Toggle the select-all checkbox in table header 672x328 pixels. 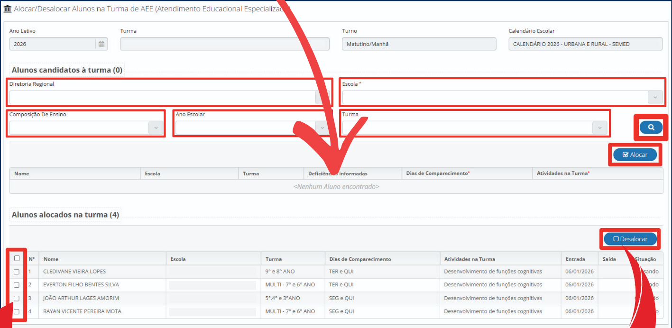pyautogui.click(x=17, y=258)
